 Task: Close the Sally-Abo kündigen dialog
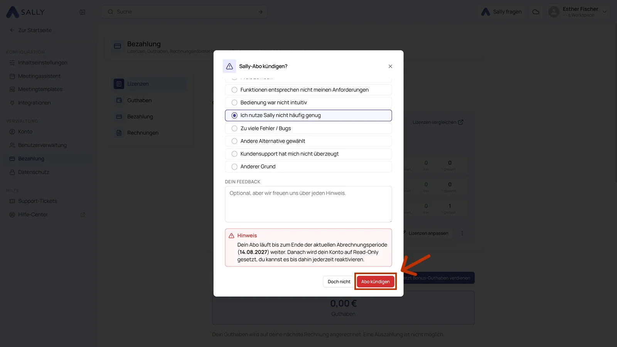[390, 66]
